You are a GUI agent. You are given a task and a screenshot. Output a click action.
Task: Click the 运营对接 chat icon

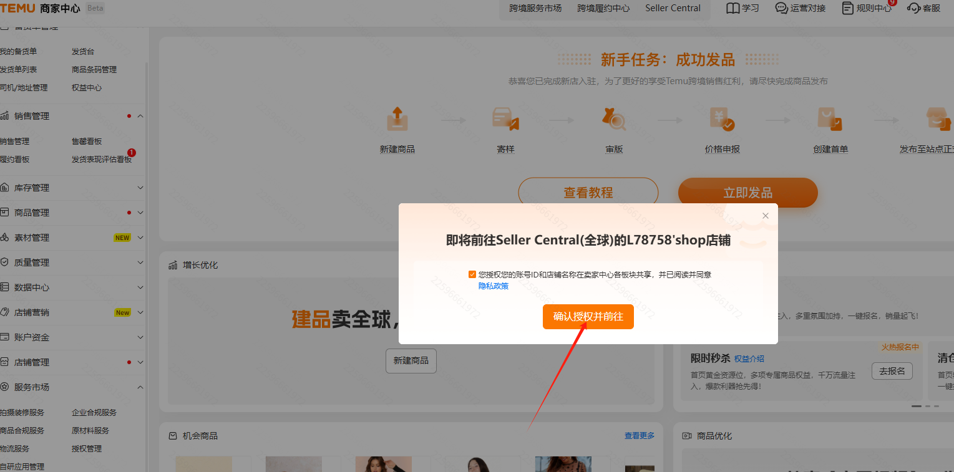point(781,8)
